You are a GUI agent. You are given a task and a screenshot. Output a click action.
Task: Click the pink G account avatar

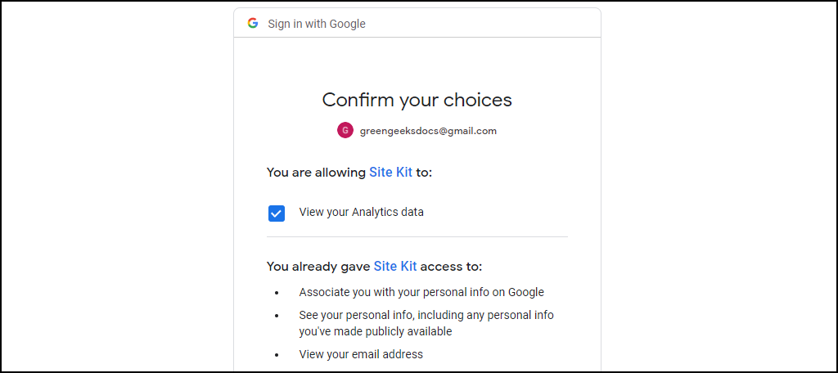click(x=345, y=130)
